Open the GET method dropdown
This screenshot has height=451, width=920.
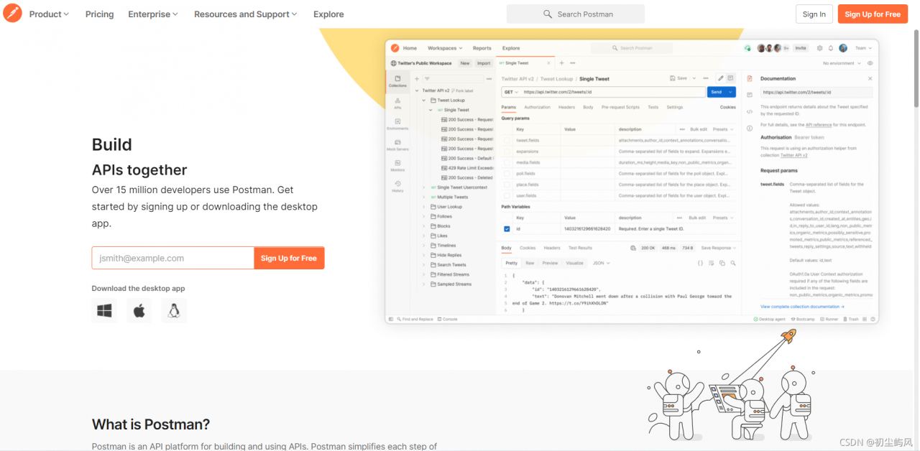coord(511,93)
